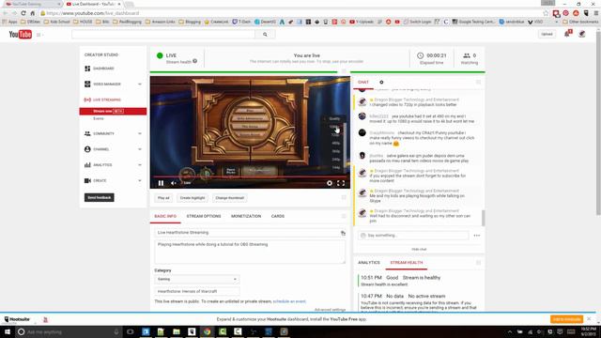
Task: Click the Hootsuite logo in bottom bar
Action: 17,319
